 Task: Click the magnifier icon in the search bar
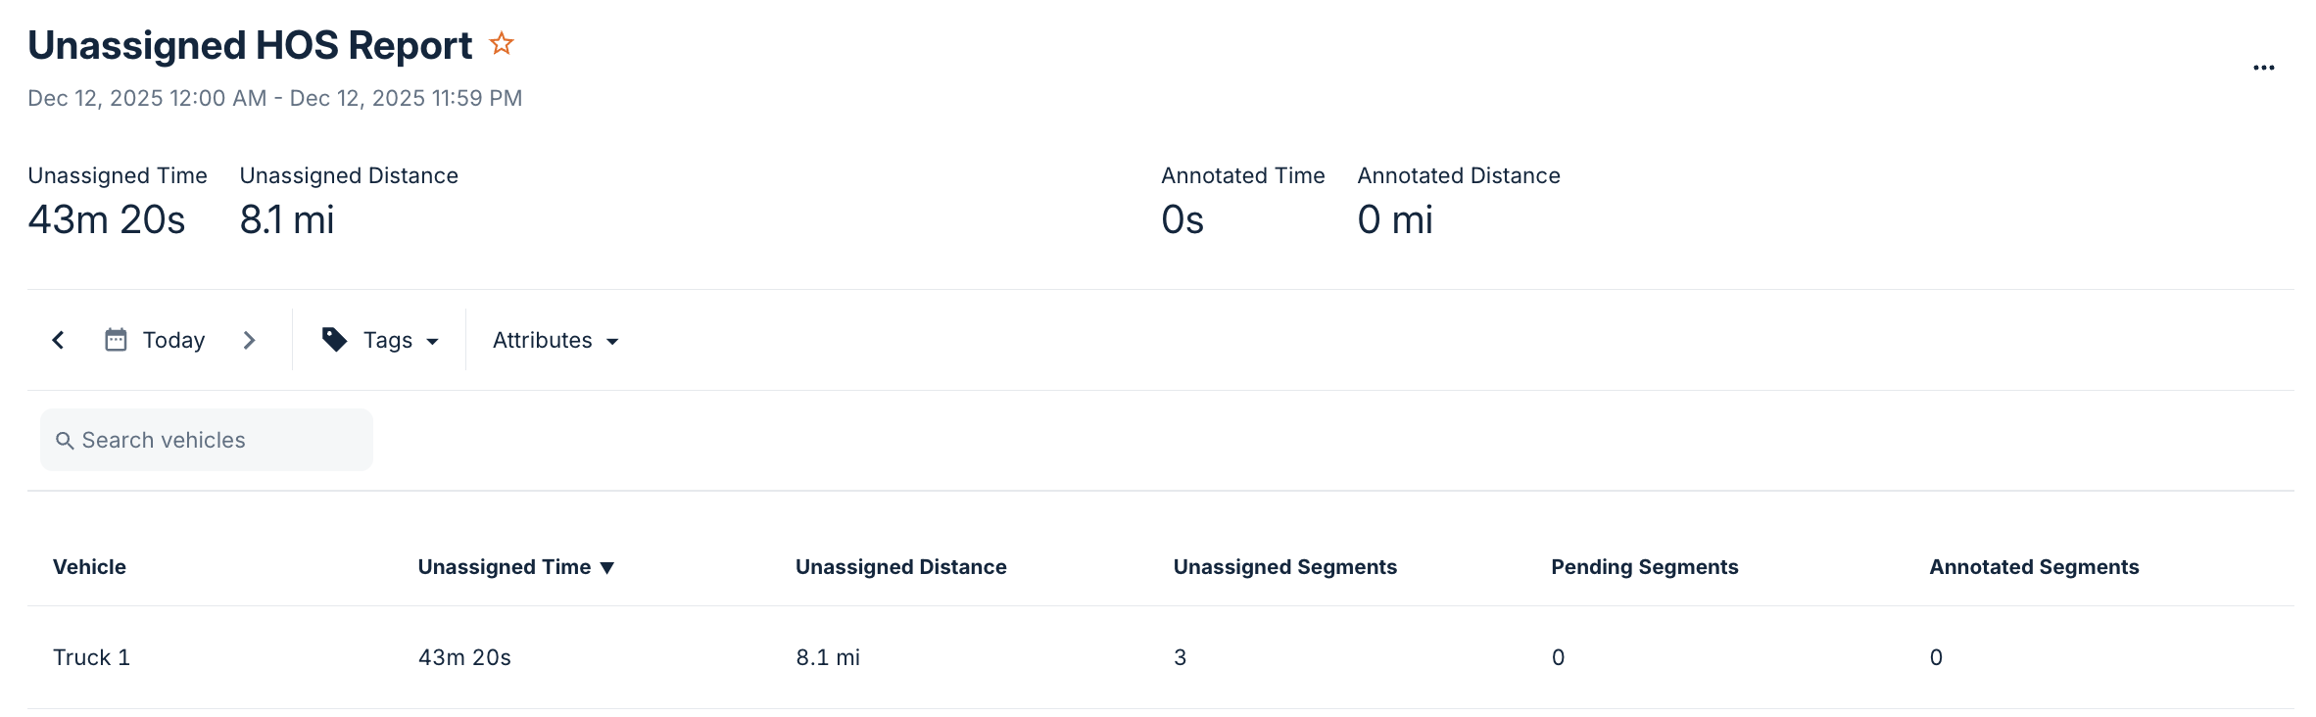point(65,440)
